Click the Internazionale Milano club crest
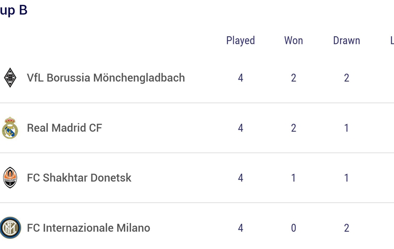Screen dimensions: 394x249 pyautogui.click(x=10, y=228)
